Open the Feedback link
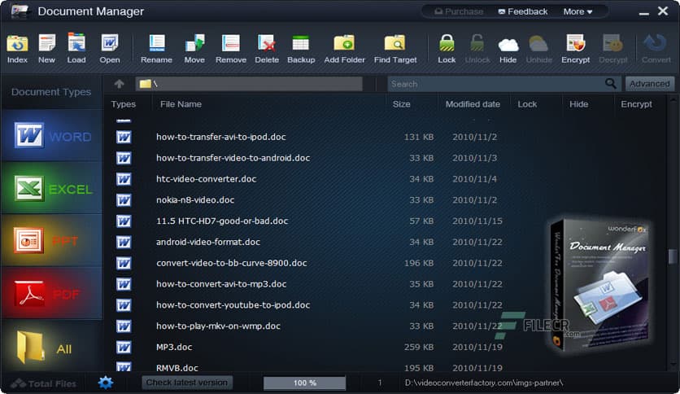680x394 pixels. pos(522,11)
